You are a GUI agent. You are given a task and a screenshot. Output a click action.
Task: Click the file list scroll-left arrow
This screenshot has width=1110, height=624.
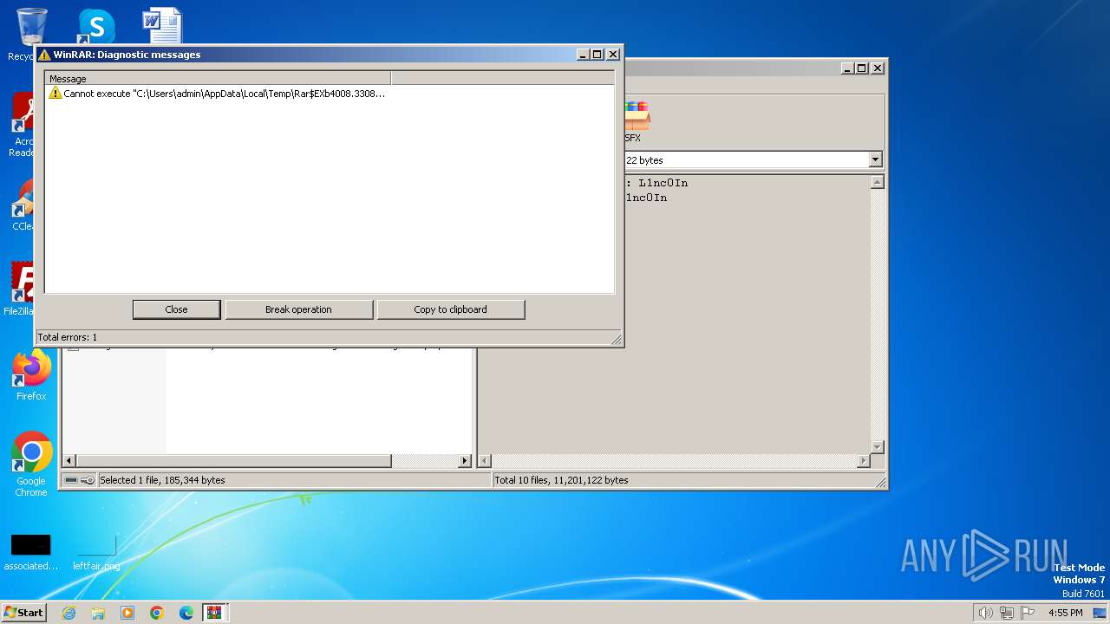(x=69, y=461)
